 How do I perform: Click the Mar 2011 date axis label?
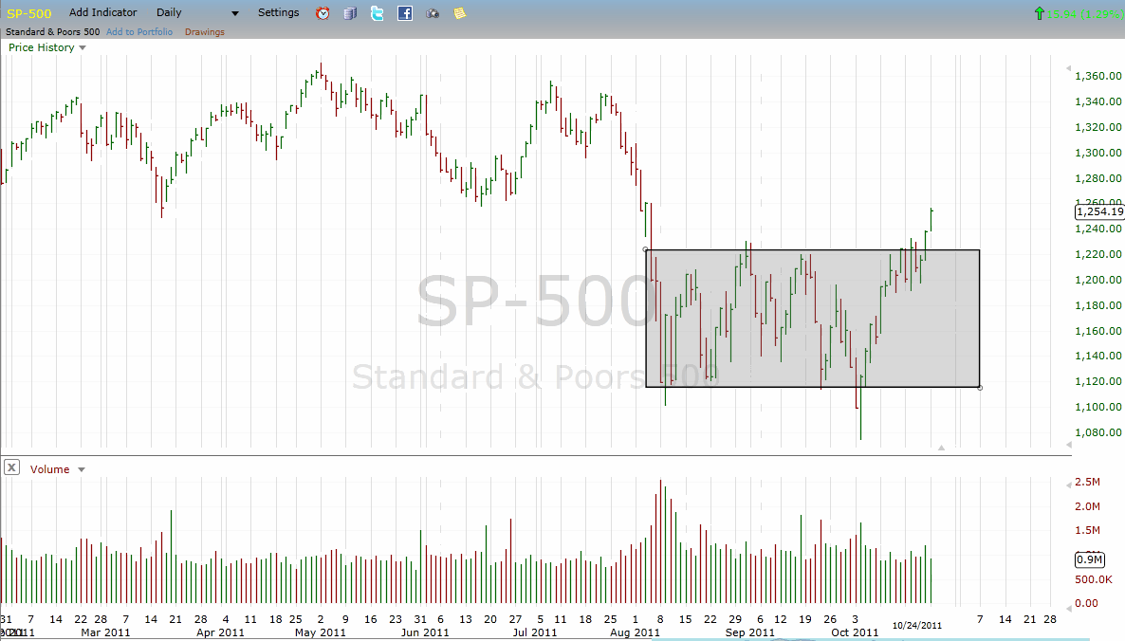[x=105, y=632]
